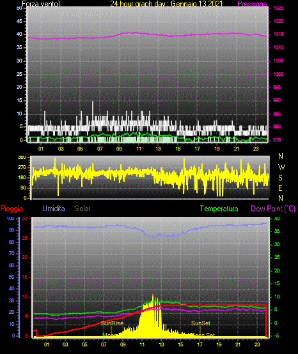
Task: Click the 90 humidity axis value
Action: tap(12, 230)
